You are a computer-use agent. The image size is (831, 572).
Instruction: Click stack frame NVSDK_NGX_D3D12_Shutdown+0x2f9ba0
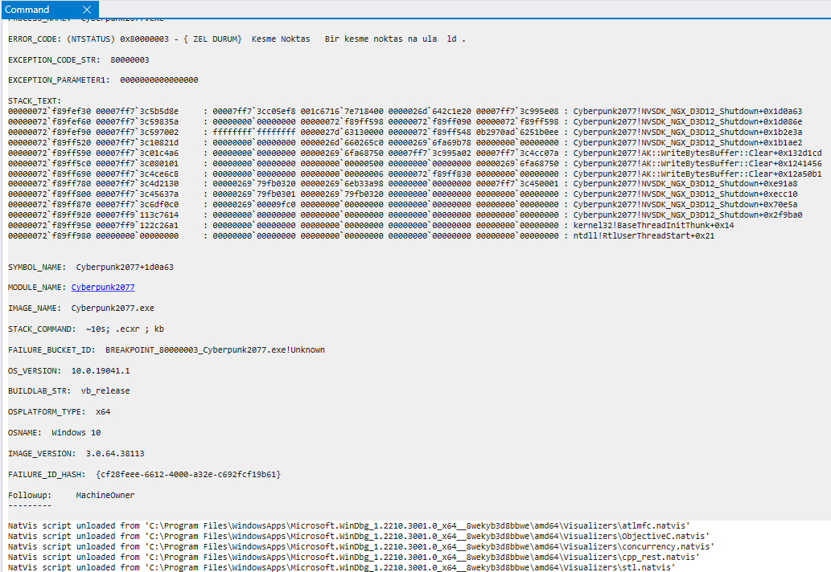click(687, 215)
